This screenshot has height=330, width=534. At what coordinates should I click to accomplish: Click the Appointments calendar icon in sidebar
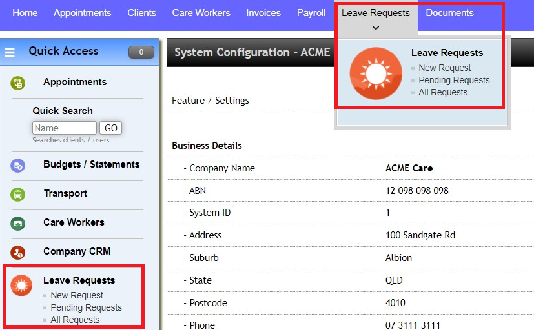18,82
